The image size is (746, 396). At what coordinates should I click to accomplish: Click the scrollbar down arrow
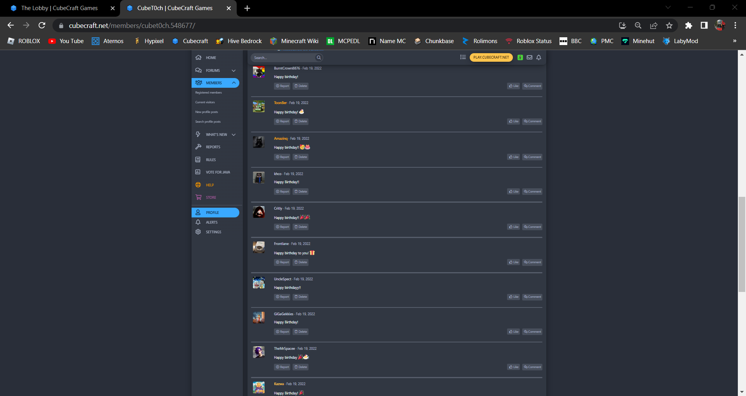point(742,392)
